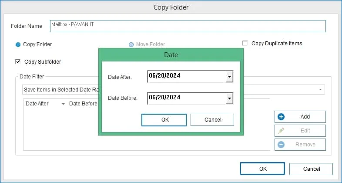Click the "Date After:" label in dialog
342x183 pixels.
pyautogui.click(x=120, y=77)
